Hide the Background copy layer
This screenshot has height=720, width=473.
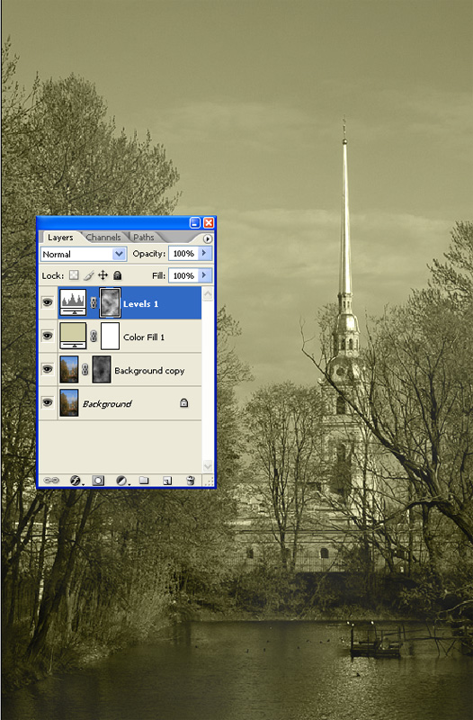[48, 369]
